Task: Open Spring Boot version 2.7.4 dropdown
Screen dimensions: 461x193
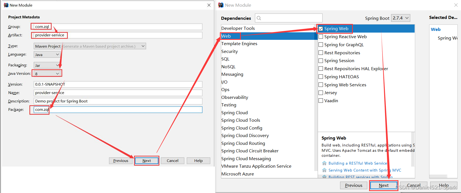Action: tap(401, 18)
